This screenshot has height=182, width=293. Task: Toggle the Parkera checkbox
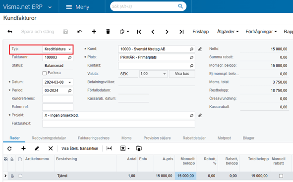(x=45, y=73)
